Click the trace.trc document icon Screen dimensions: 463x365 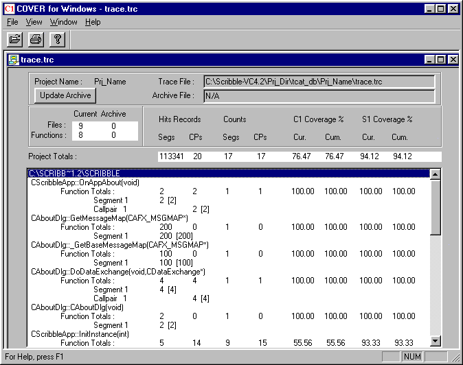[x=13, y=60]
